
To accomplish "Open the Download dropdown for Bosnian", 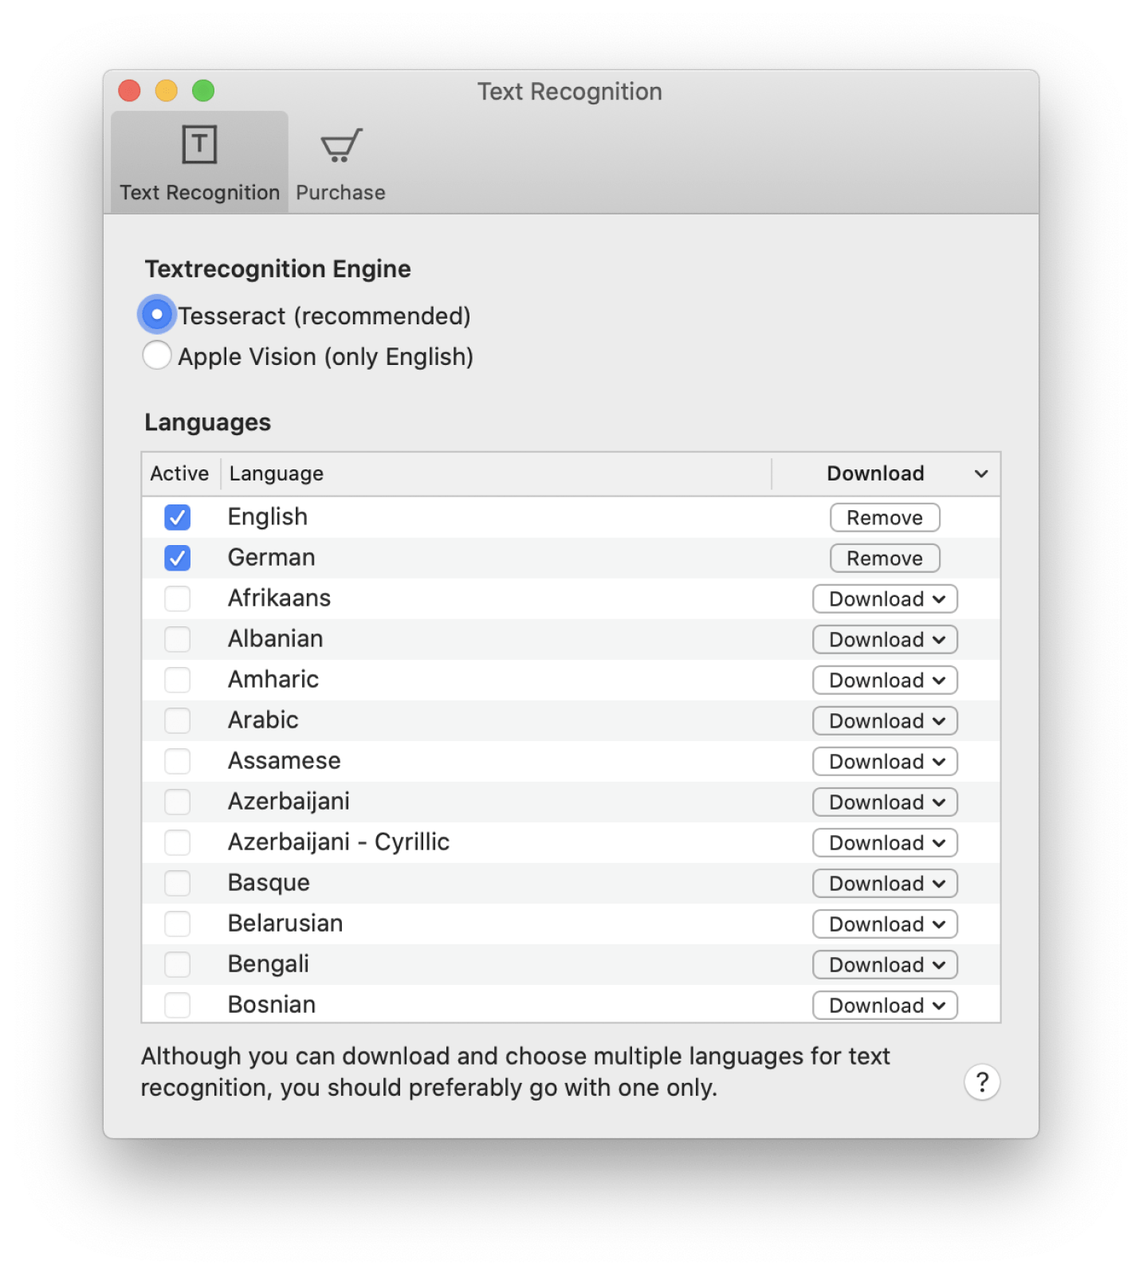I will [885, 1006].
